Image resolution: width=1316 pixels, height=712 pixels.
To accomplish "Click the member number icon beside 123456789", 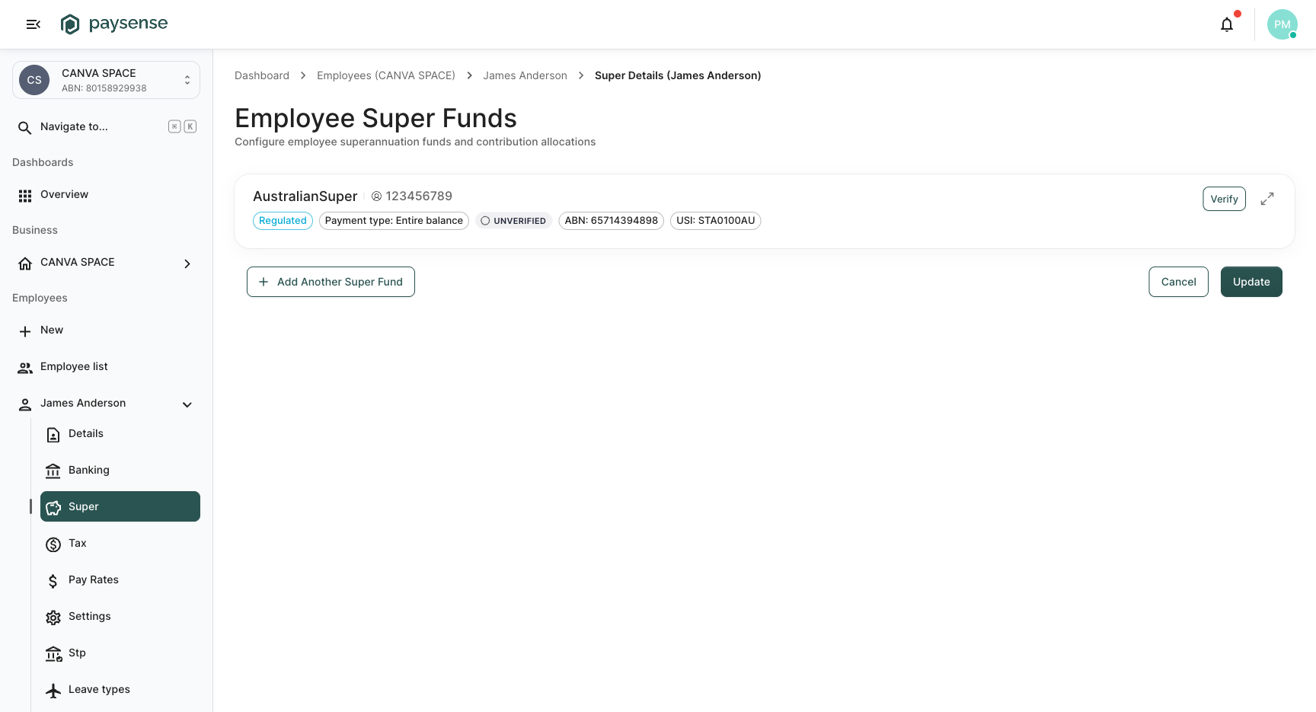I will (376, 196).
